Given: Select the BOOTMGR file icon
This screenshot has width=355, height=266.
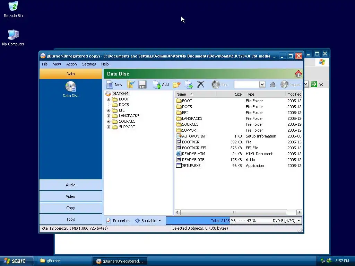Looking at the screenshot, I should pyautogui.click(x=179, y=142).
